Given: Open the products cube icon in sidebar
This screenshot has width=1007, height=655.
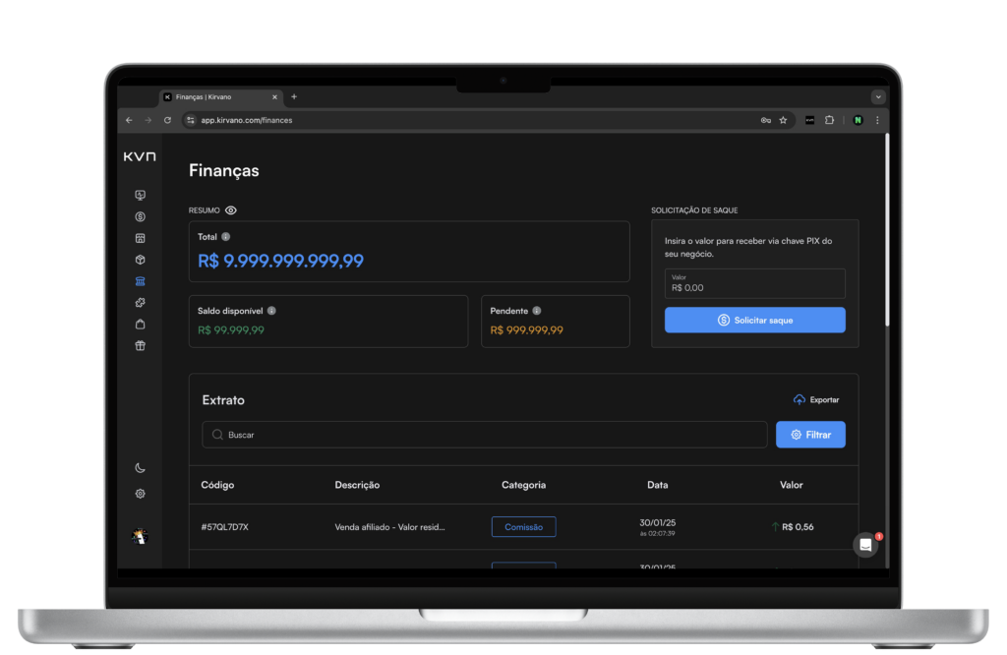Looking at the screenshot, I should tap(140, 260).
